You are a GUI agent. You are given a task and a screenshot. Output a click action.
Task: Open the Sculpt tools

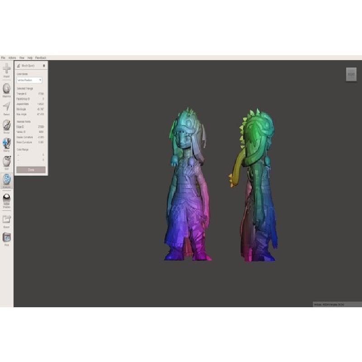(x=7, y=127)
